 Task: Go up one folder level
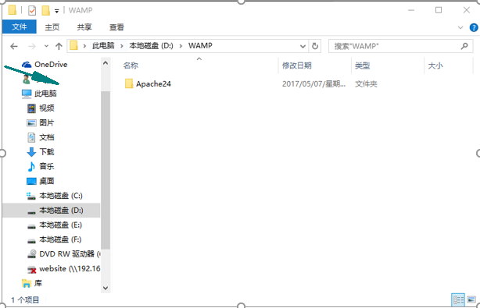pyautogui.click(x=59, y=47)
